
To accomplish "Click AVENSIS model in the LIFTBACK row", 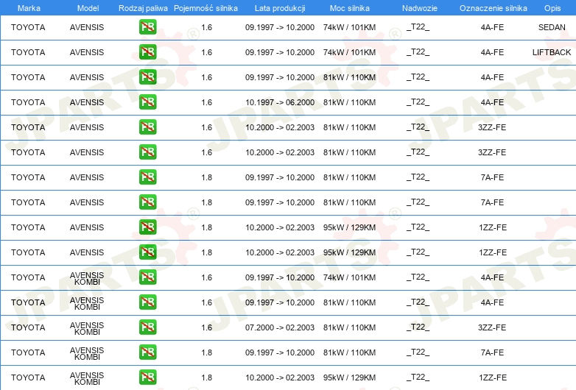I will coord(87,52).
